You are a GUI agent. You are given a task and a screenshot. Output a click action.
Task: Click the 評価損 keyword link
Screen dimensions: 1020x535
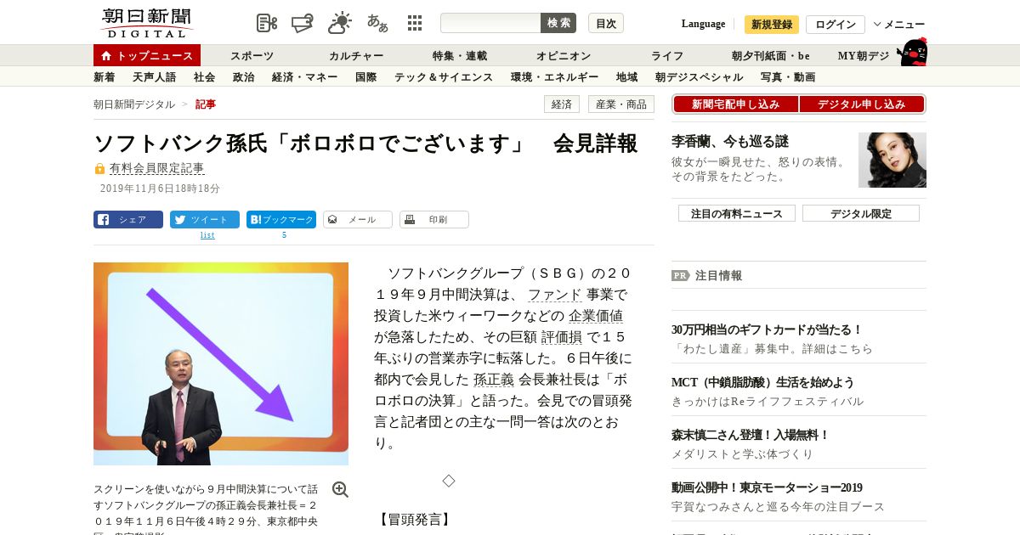click(x=561, y=337)
